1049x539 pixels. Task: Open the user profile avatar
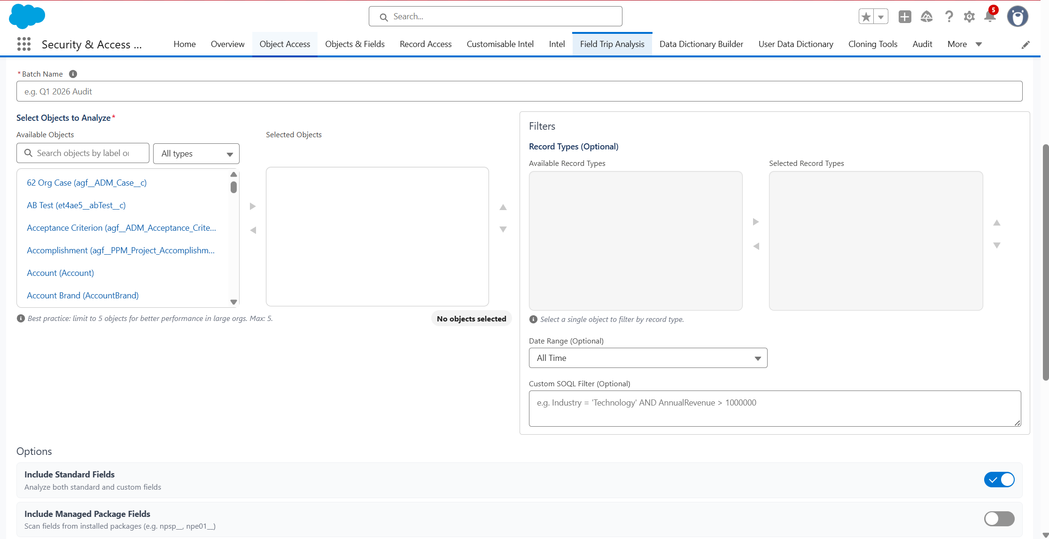[x=1018, y=16]
